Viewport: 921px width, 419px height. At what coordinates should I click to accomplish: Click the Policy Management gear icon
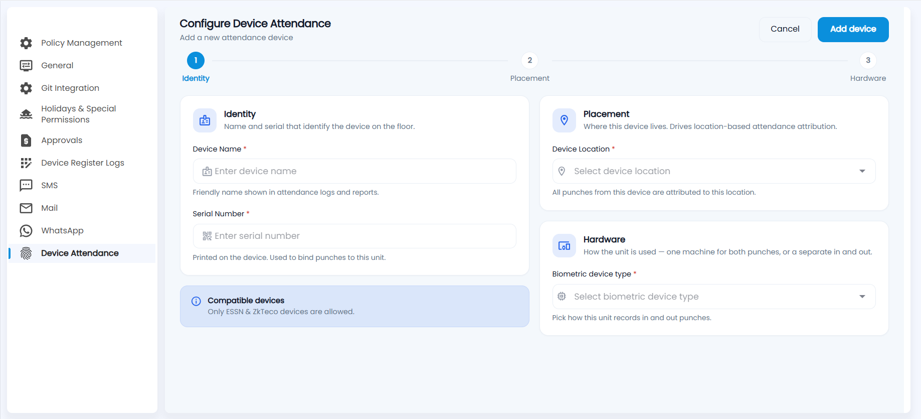pyautogui.click(x=26, y=43)
